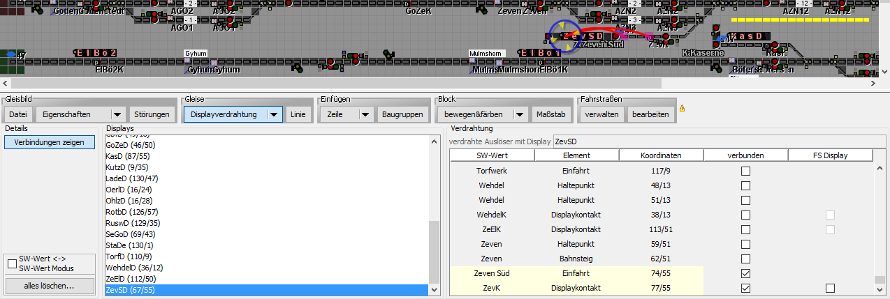Click the Verbindungen zeigen button

pyautogui.click(x=50, y=142)
